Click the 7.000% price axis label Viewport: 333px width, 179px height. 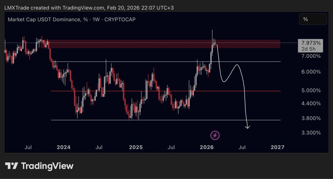pos(311,56)
